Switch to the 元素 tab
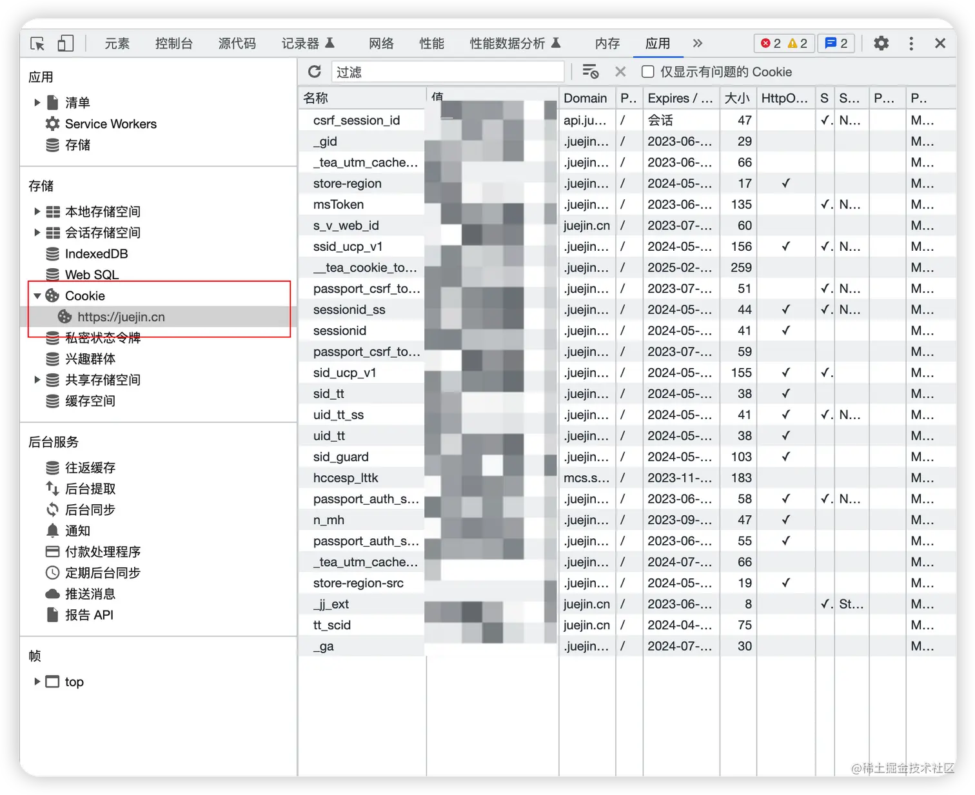 click(117, 43)
